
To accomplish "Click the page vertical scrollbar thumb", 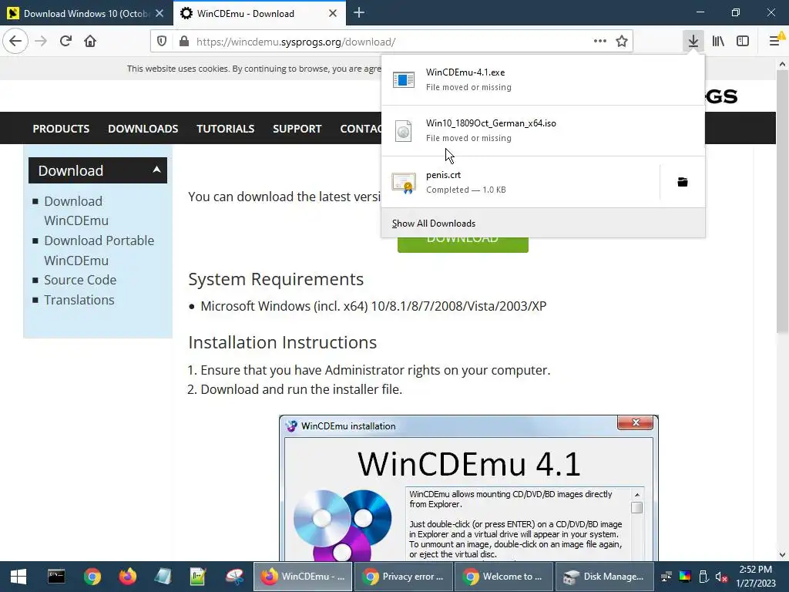I will [782, 201].
